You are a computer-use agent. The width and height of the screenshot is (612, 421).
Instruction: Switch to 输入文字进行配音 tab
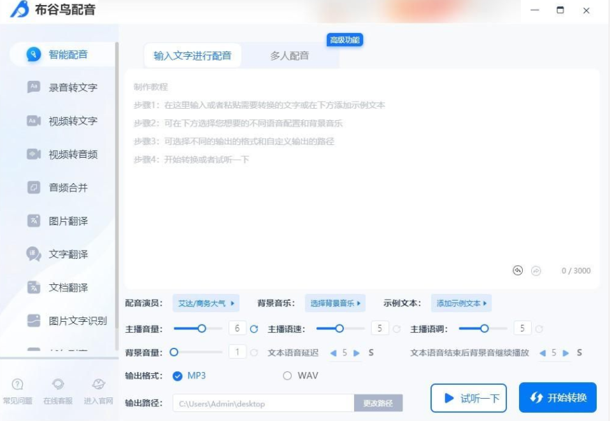[x=192, y=55]
